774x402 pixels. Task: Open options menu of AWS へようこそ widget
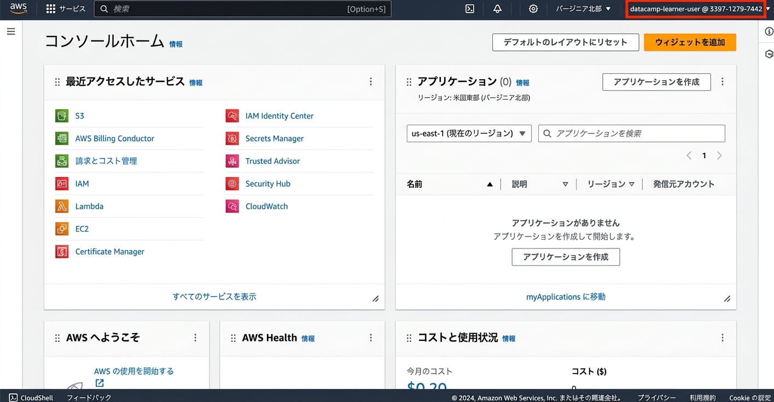tap(195, 338)
